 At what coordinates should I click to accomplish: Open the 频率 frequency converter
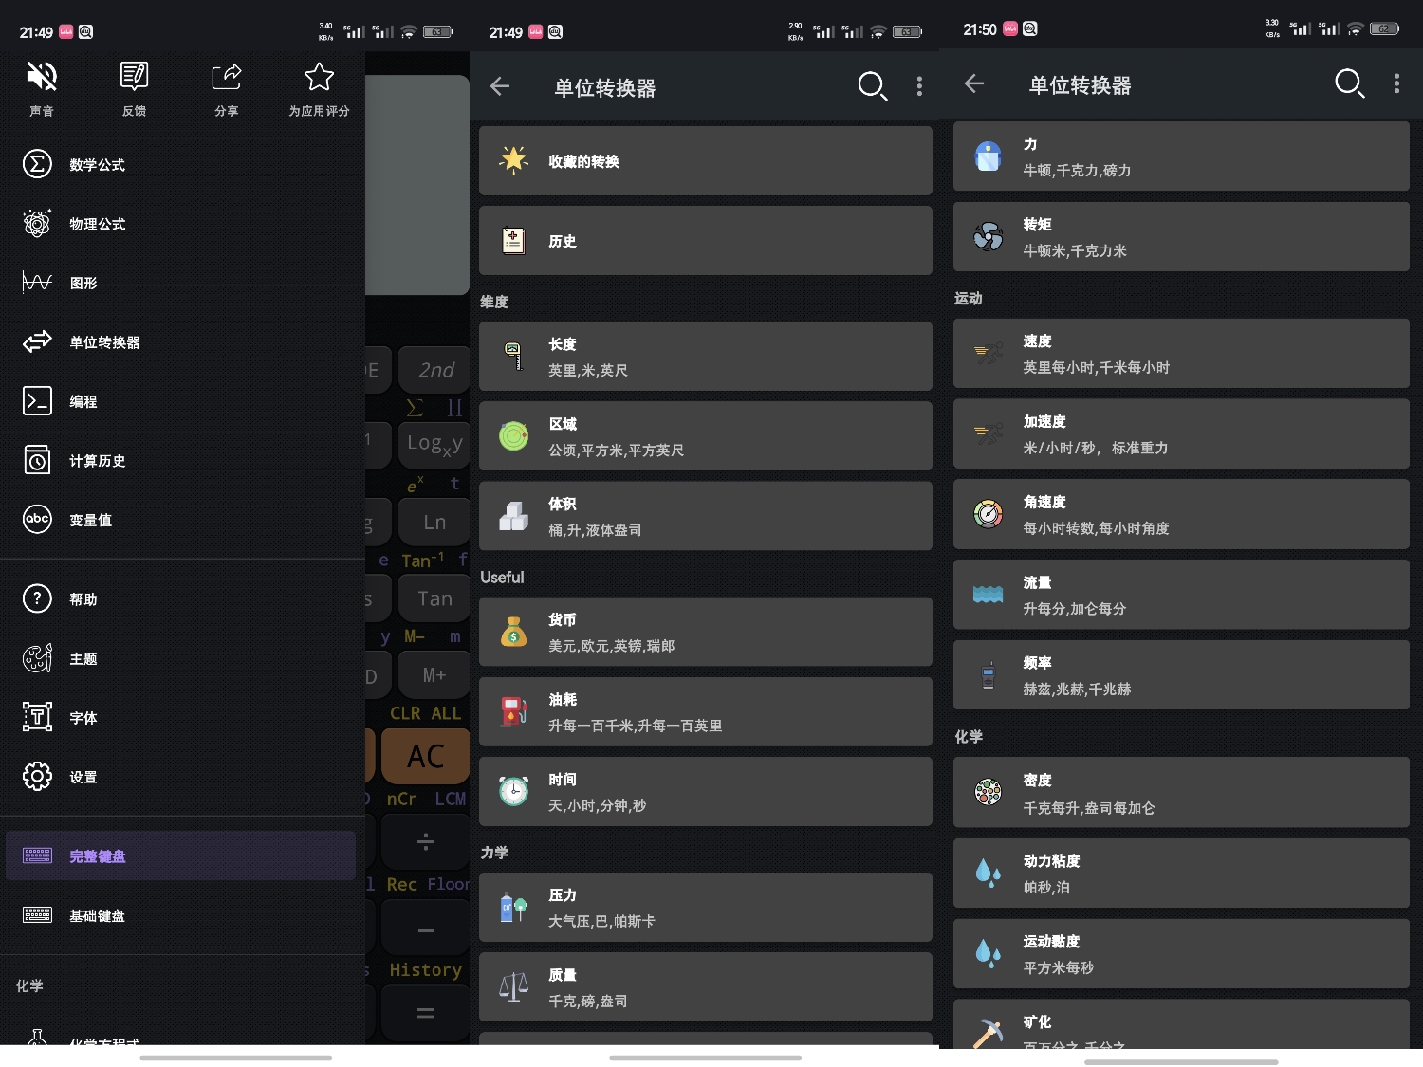coord(1181,675)
